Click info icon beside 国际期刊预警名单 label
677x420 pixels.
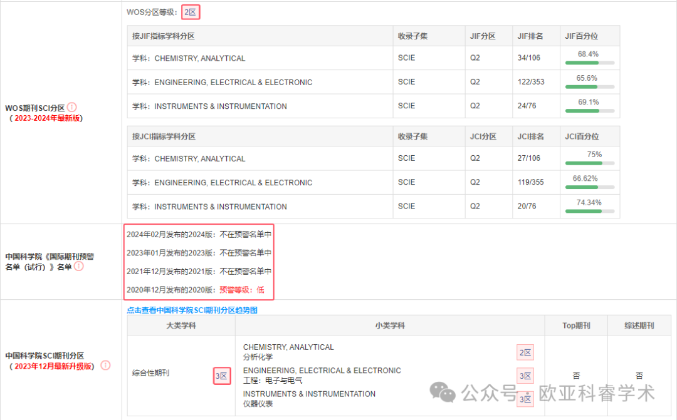click(78, 267)
